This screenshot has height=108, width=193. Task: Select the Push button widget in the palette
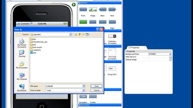click(83, 10)
